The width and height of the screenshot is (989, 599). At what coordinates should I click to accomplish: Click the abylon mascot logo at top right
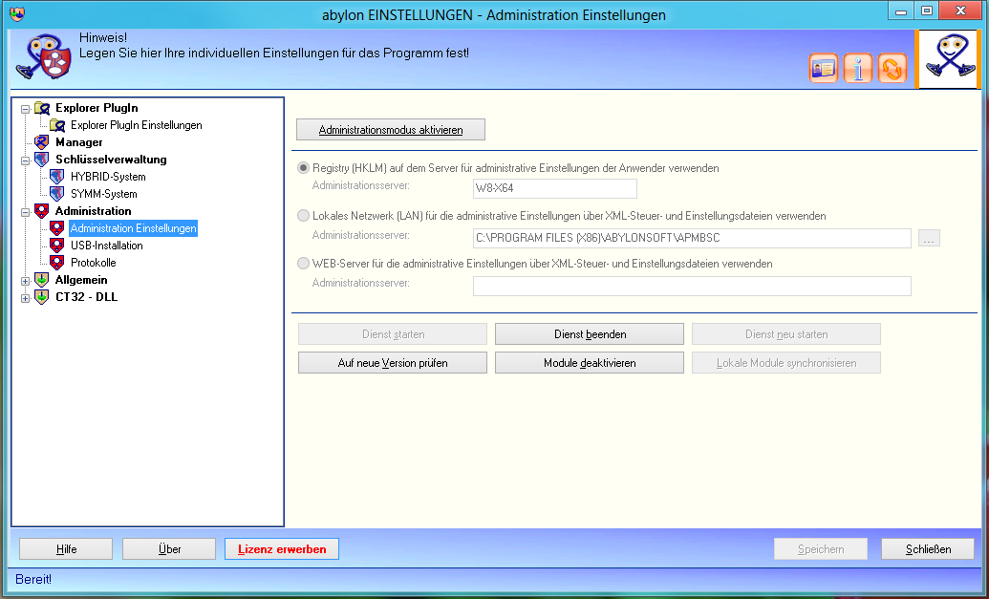tap(949, 59)
